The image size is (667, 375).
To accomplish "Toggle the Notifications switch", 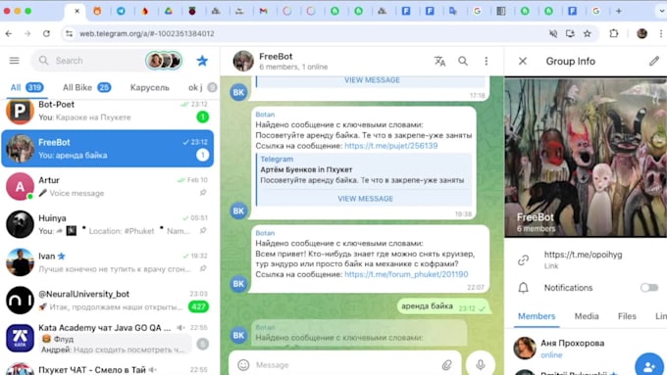I will (649, 288).
